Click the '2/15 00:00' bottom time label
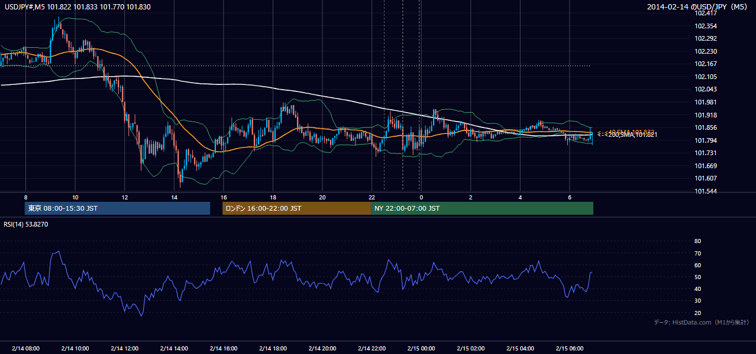Screen dimensions: 756x354 click(x=421, y=349)
